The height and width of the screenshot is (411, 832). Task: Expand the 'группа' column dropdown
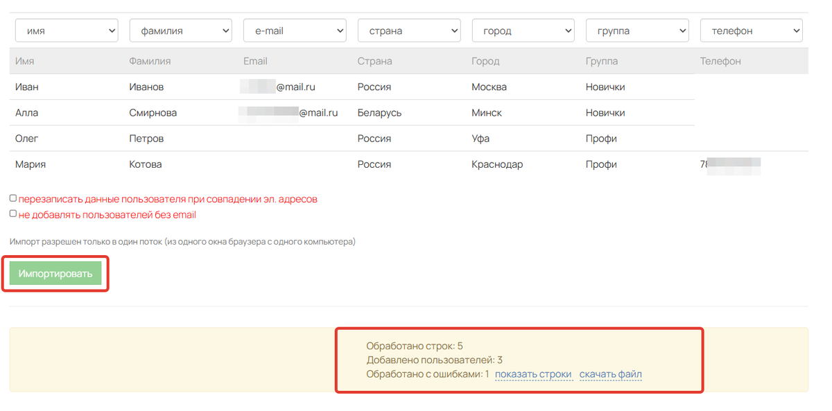[x=637, y=30]
